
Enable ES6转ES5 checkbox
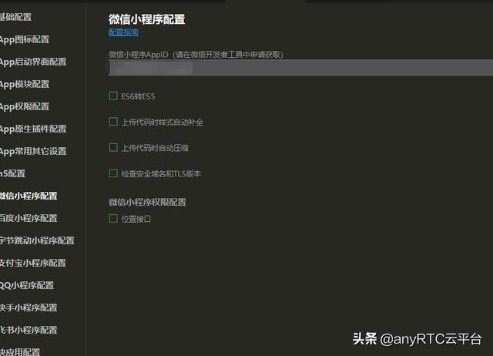tap(113, 96)
